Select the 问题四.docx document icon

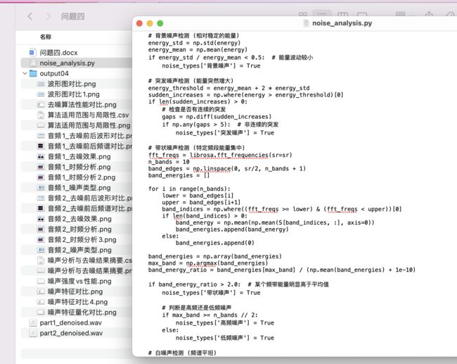point(32,53)
